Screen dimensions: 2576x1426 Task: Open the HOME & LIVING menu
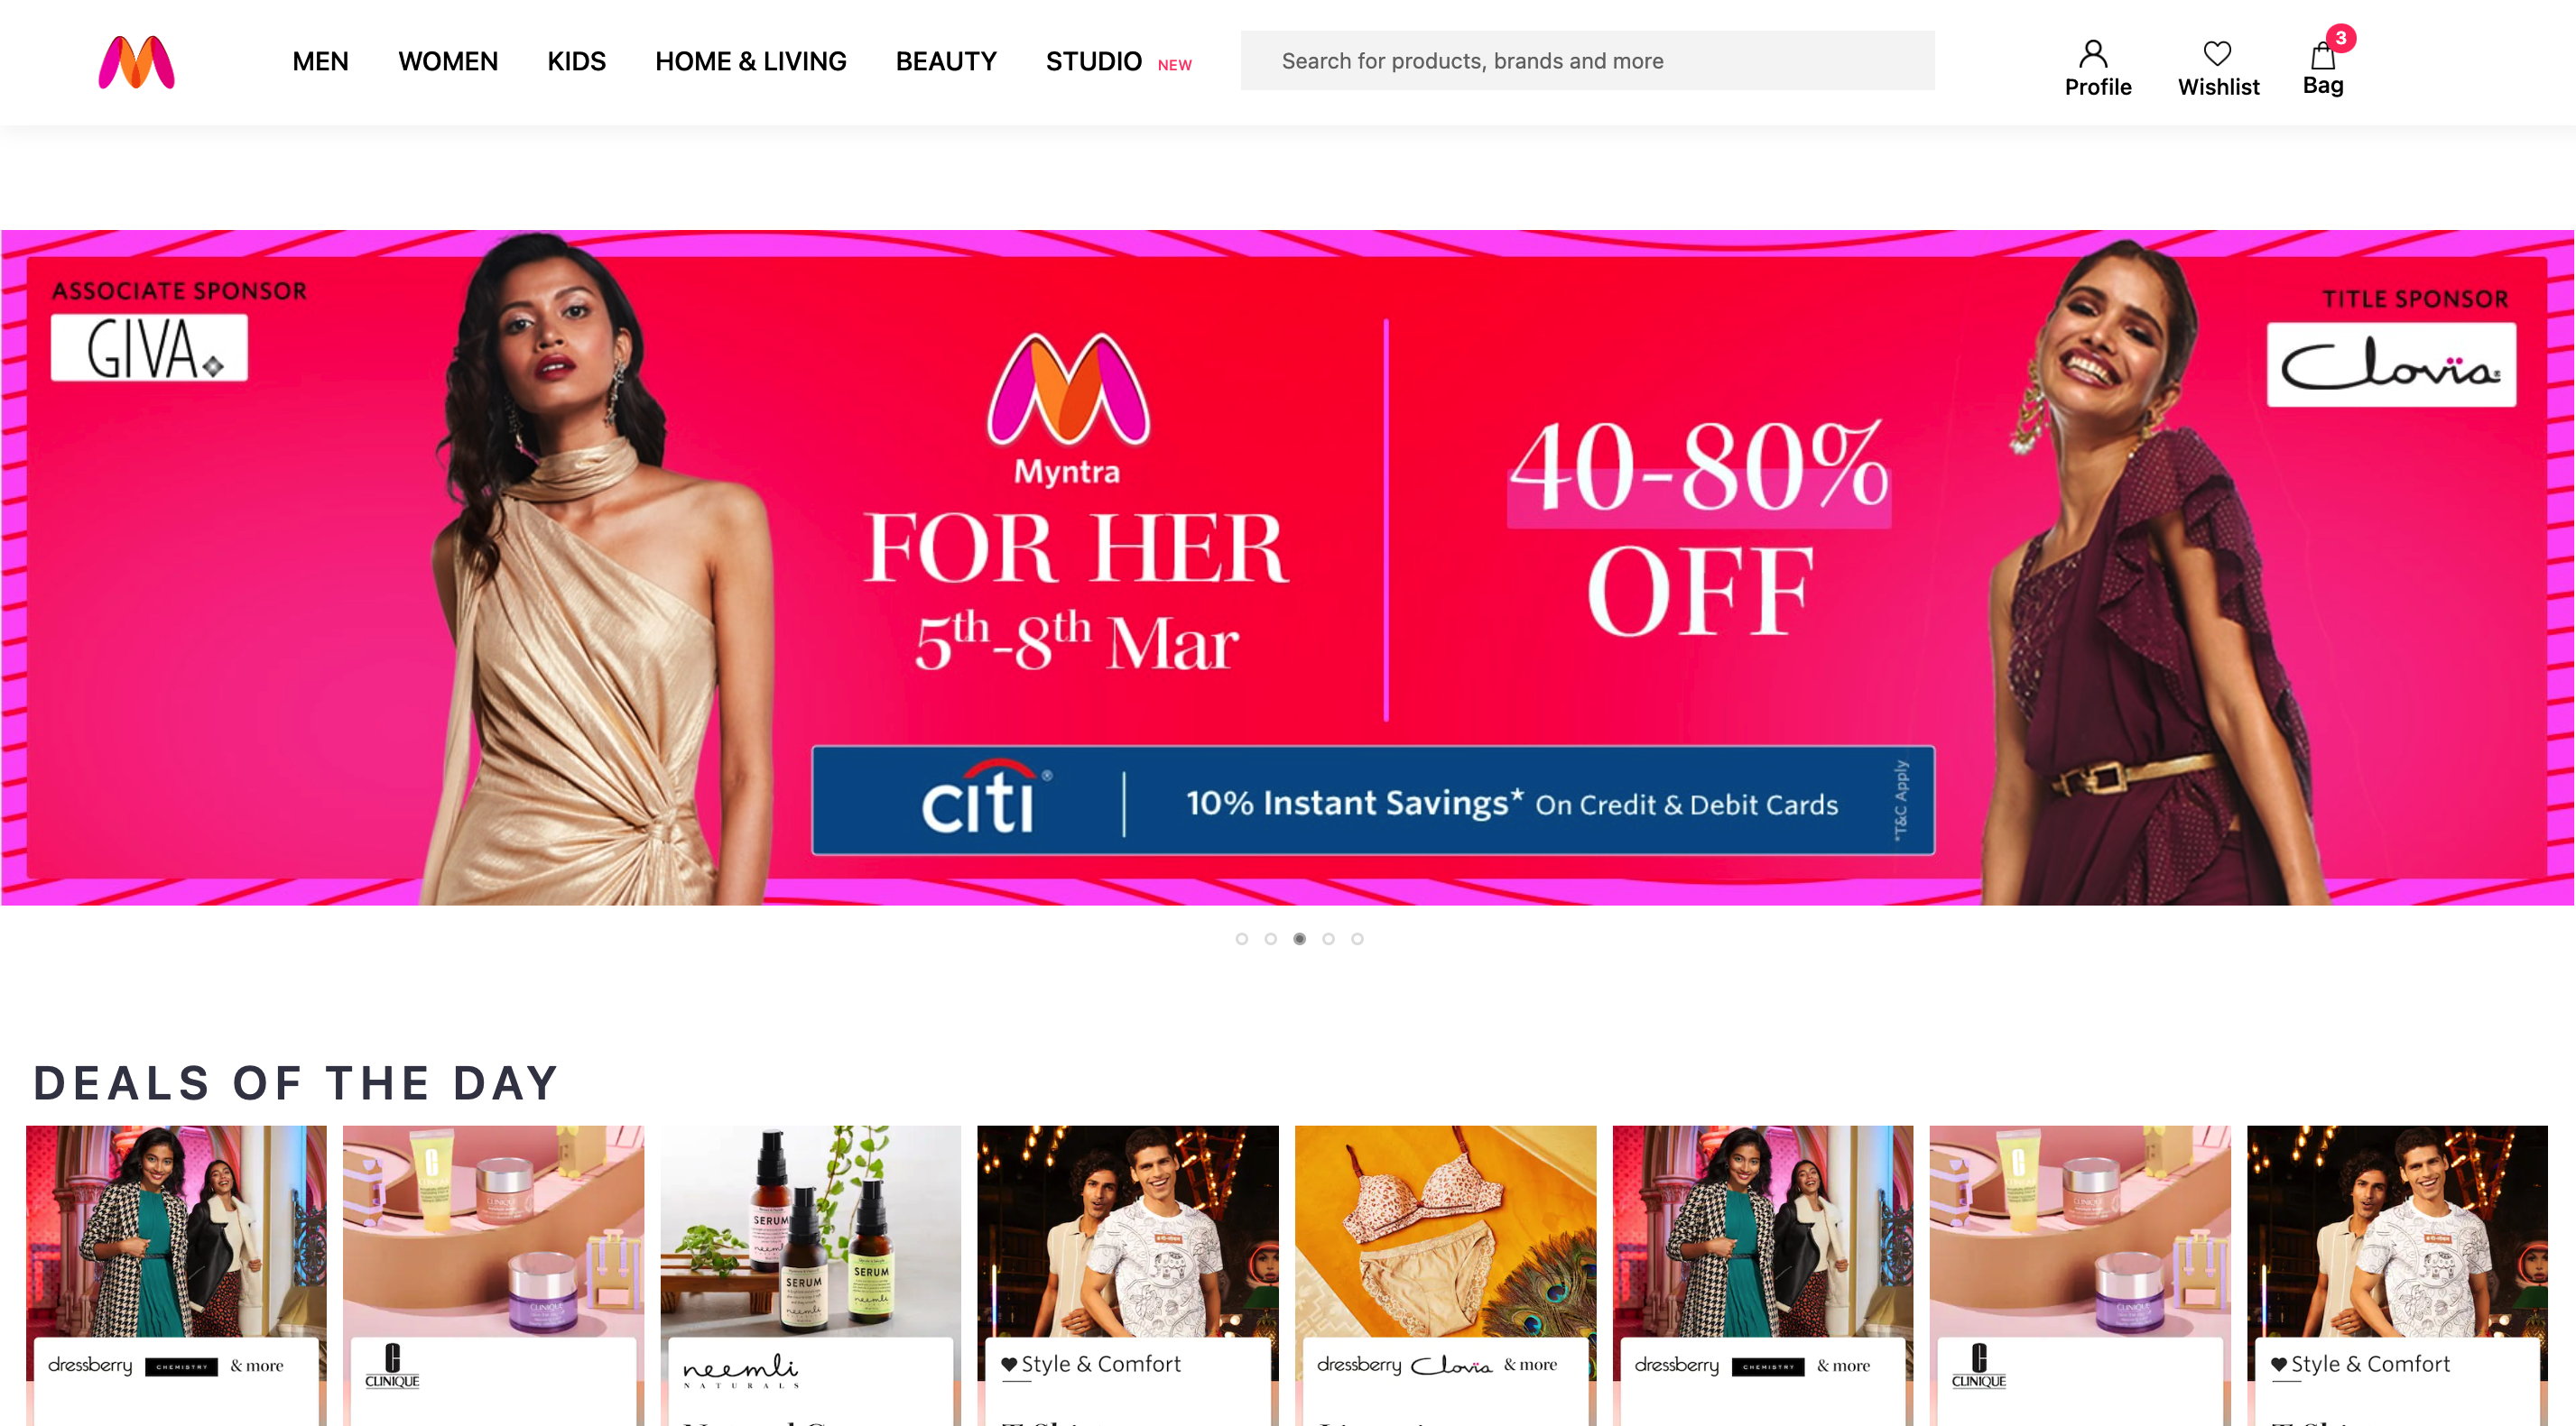tap(751, 62)
